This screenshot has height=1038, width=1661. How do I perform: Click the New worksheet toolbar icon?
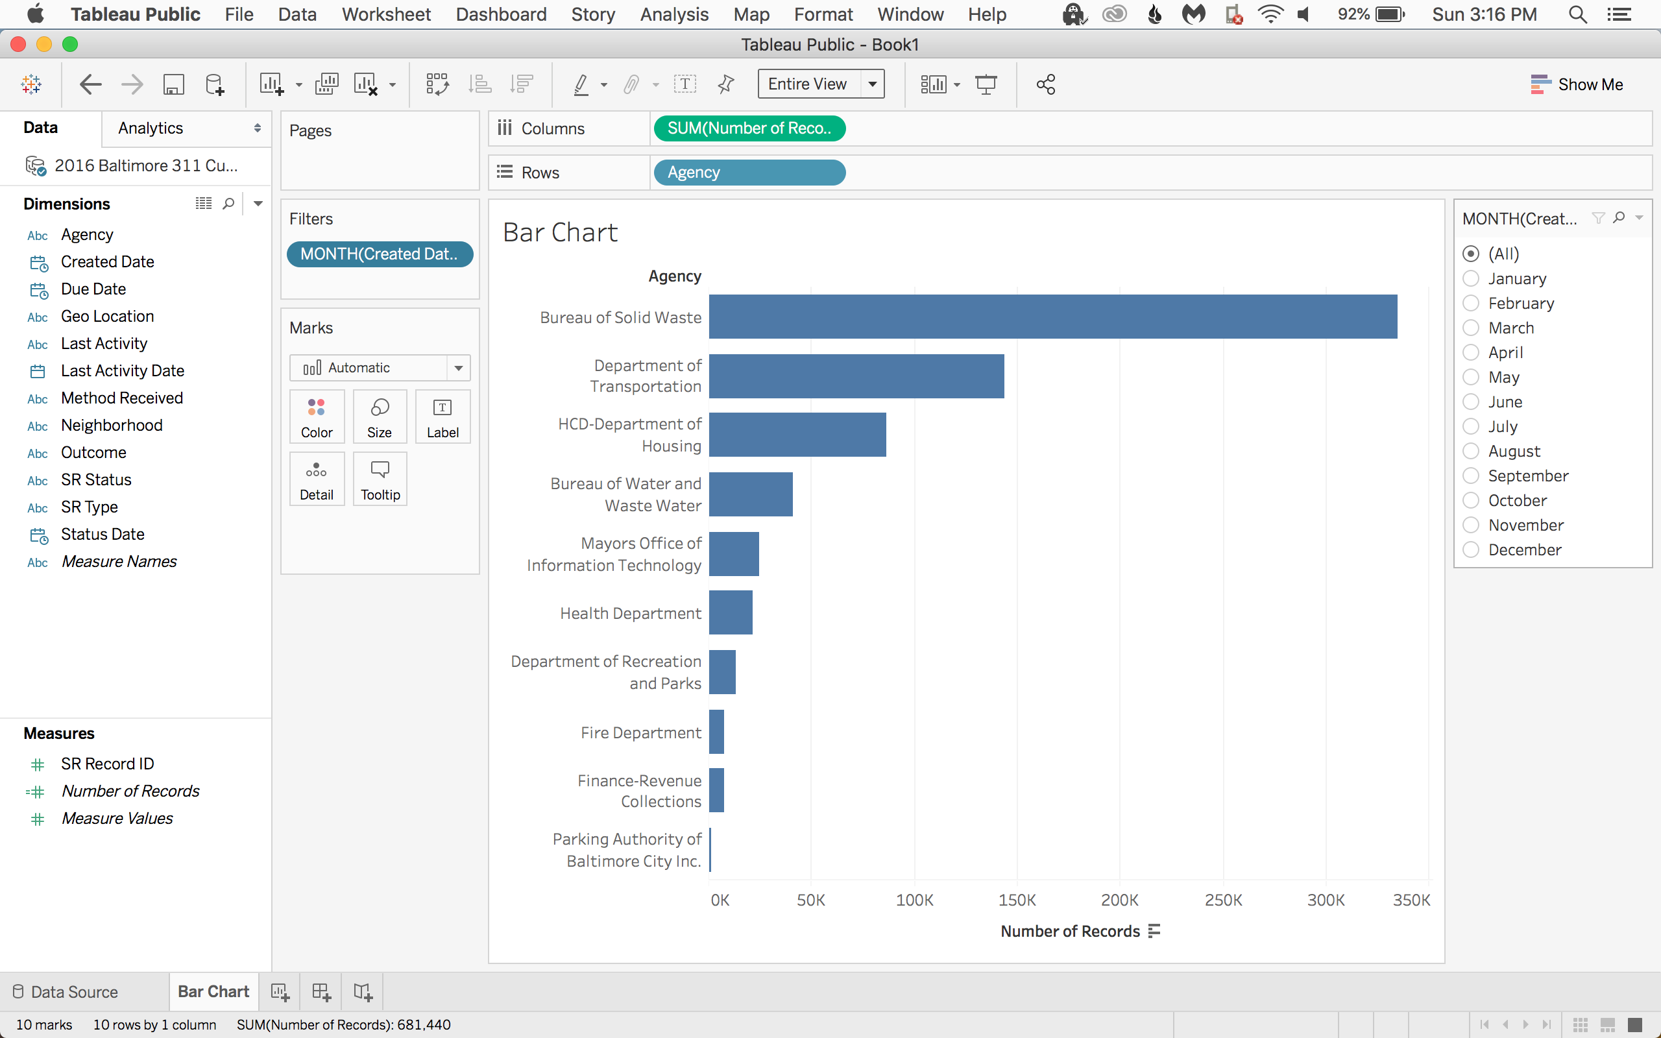(272, 84)
